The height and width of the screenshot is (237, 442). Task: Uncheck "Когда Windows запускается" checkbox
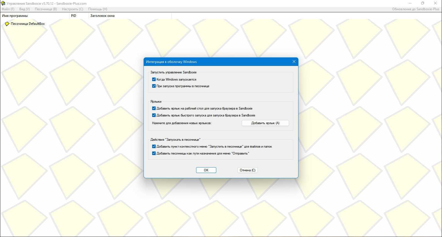[x=154, y=79]
